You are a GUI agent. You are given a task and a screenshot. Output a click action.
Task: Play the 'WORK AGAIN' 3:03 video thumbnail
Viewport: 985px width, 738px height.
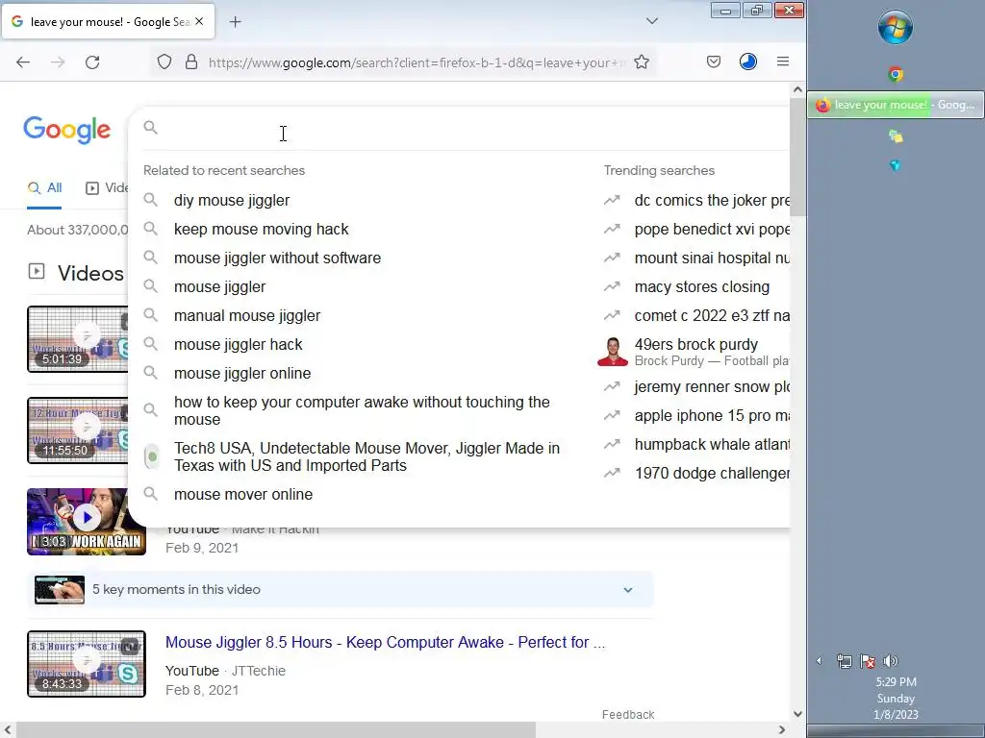tap(87, 522)
